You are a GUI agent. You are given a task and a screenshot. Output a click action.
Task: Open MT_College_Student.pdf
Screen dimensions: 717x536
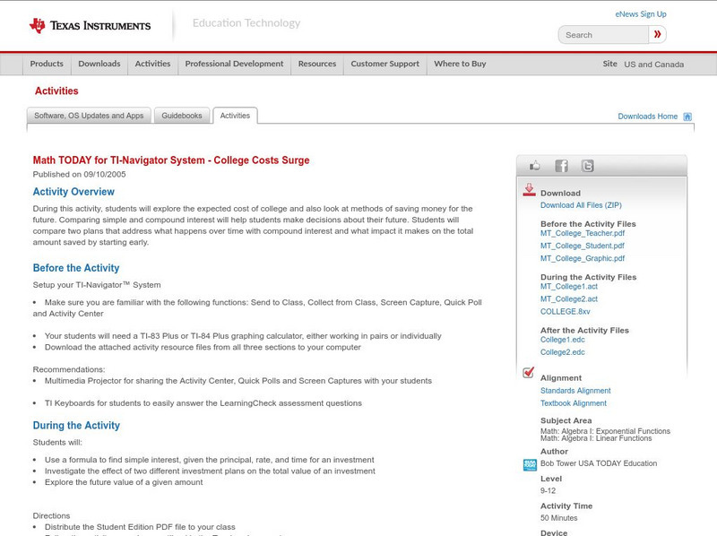582,246
